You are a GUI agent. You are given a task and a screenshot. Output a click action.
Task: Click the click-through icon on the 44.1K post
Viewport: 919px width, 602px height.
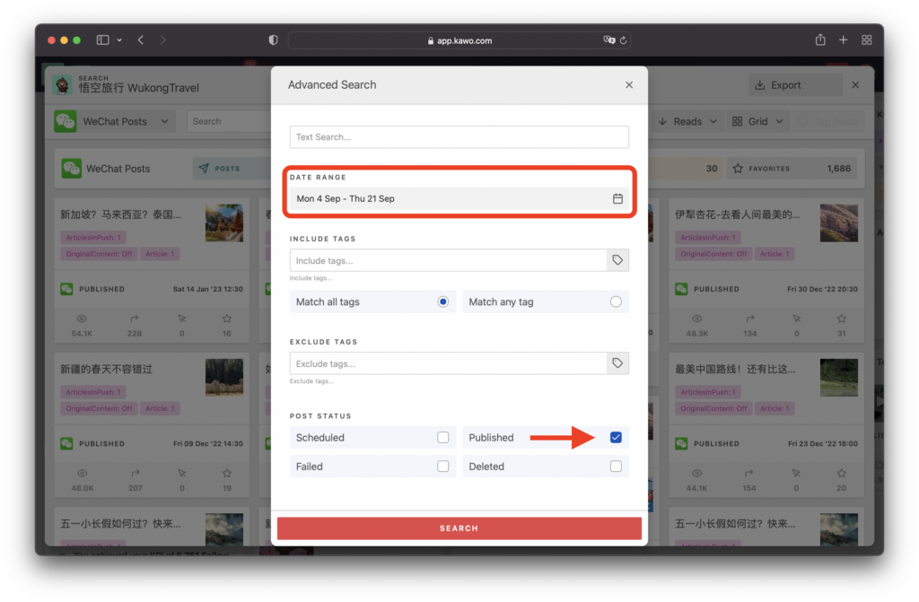click(x=796, y=473)
